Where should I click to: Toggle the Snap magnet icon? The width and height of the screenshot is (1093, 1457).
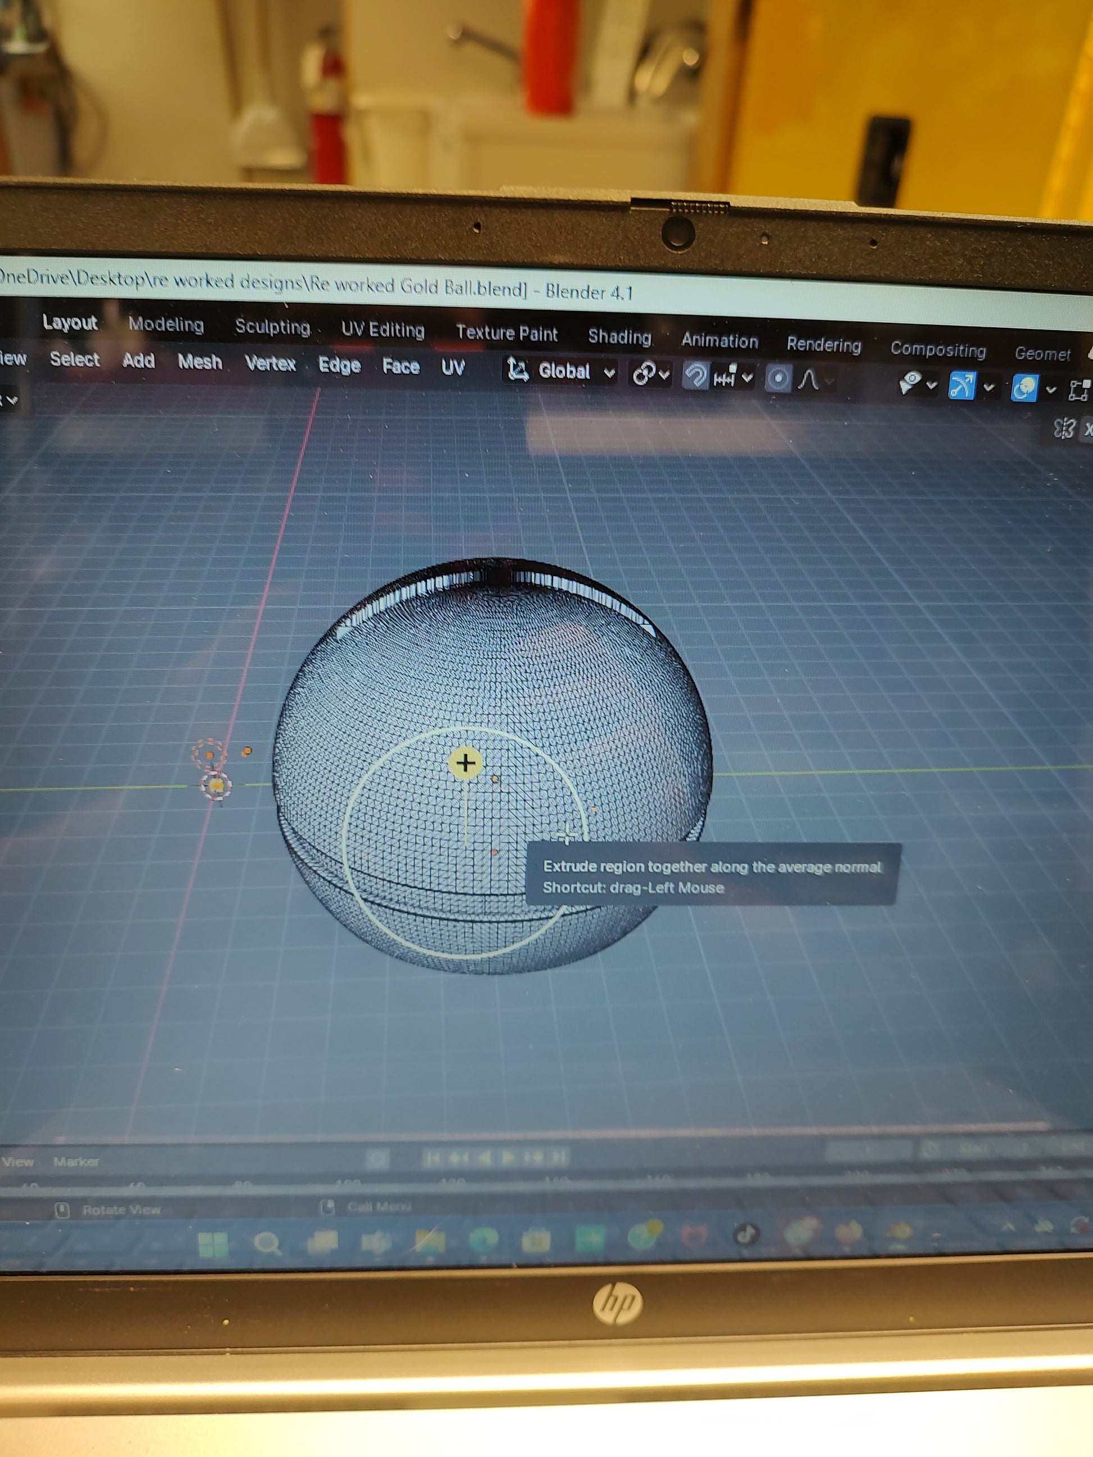(695, 376)
